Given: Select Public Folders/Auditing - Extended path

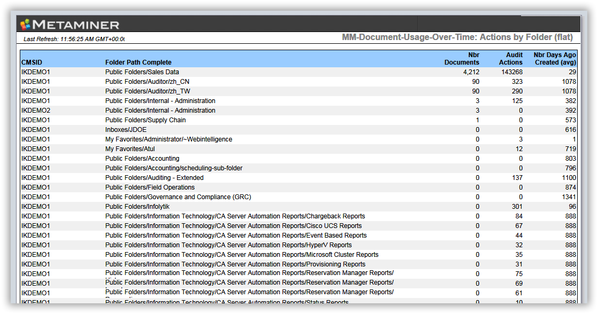Looking at the screenshot, I should [154, 178].
